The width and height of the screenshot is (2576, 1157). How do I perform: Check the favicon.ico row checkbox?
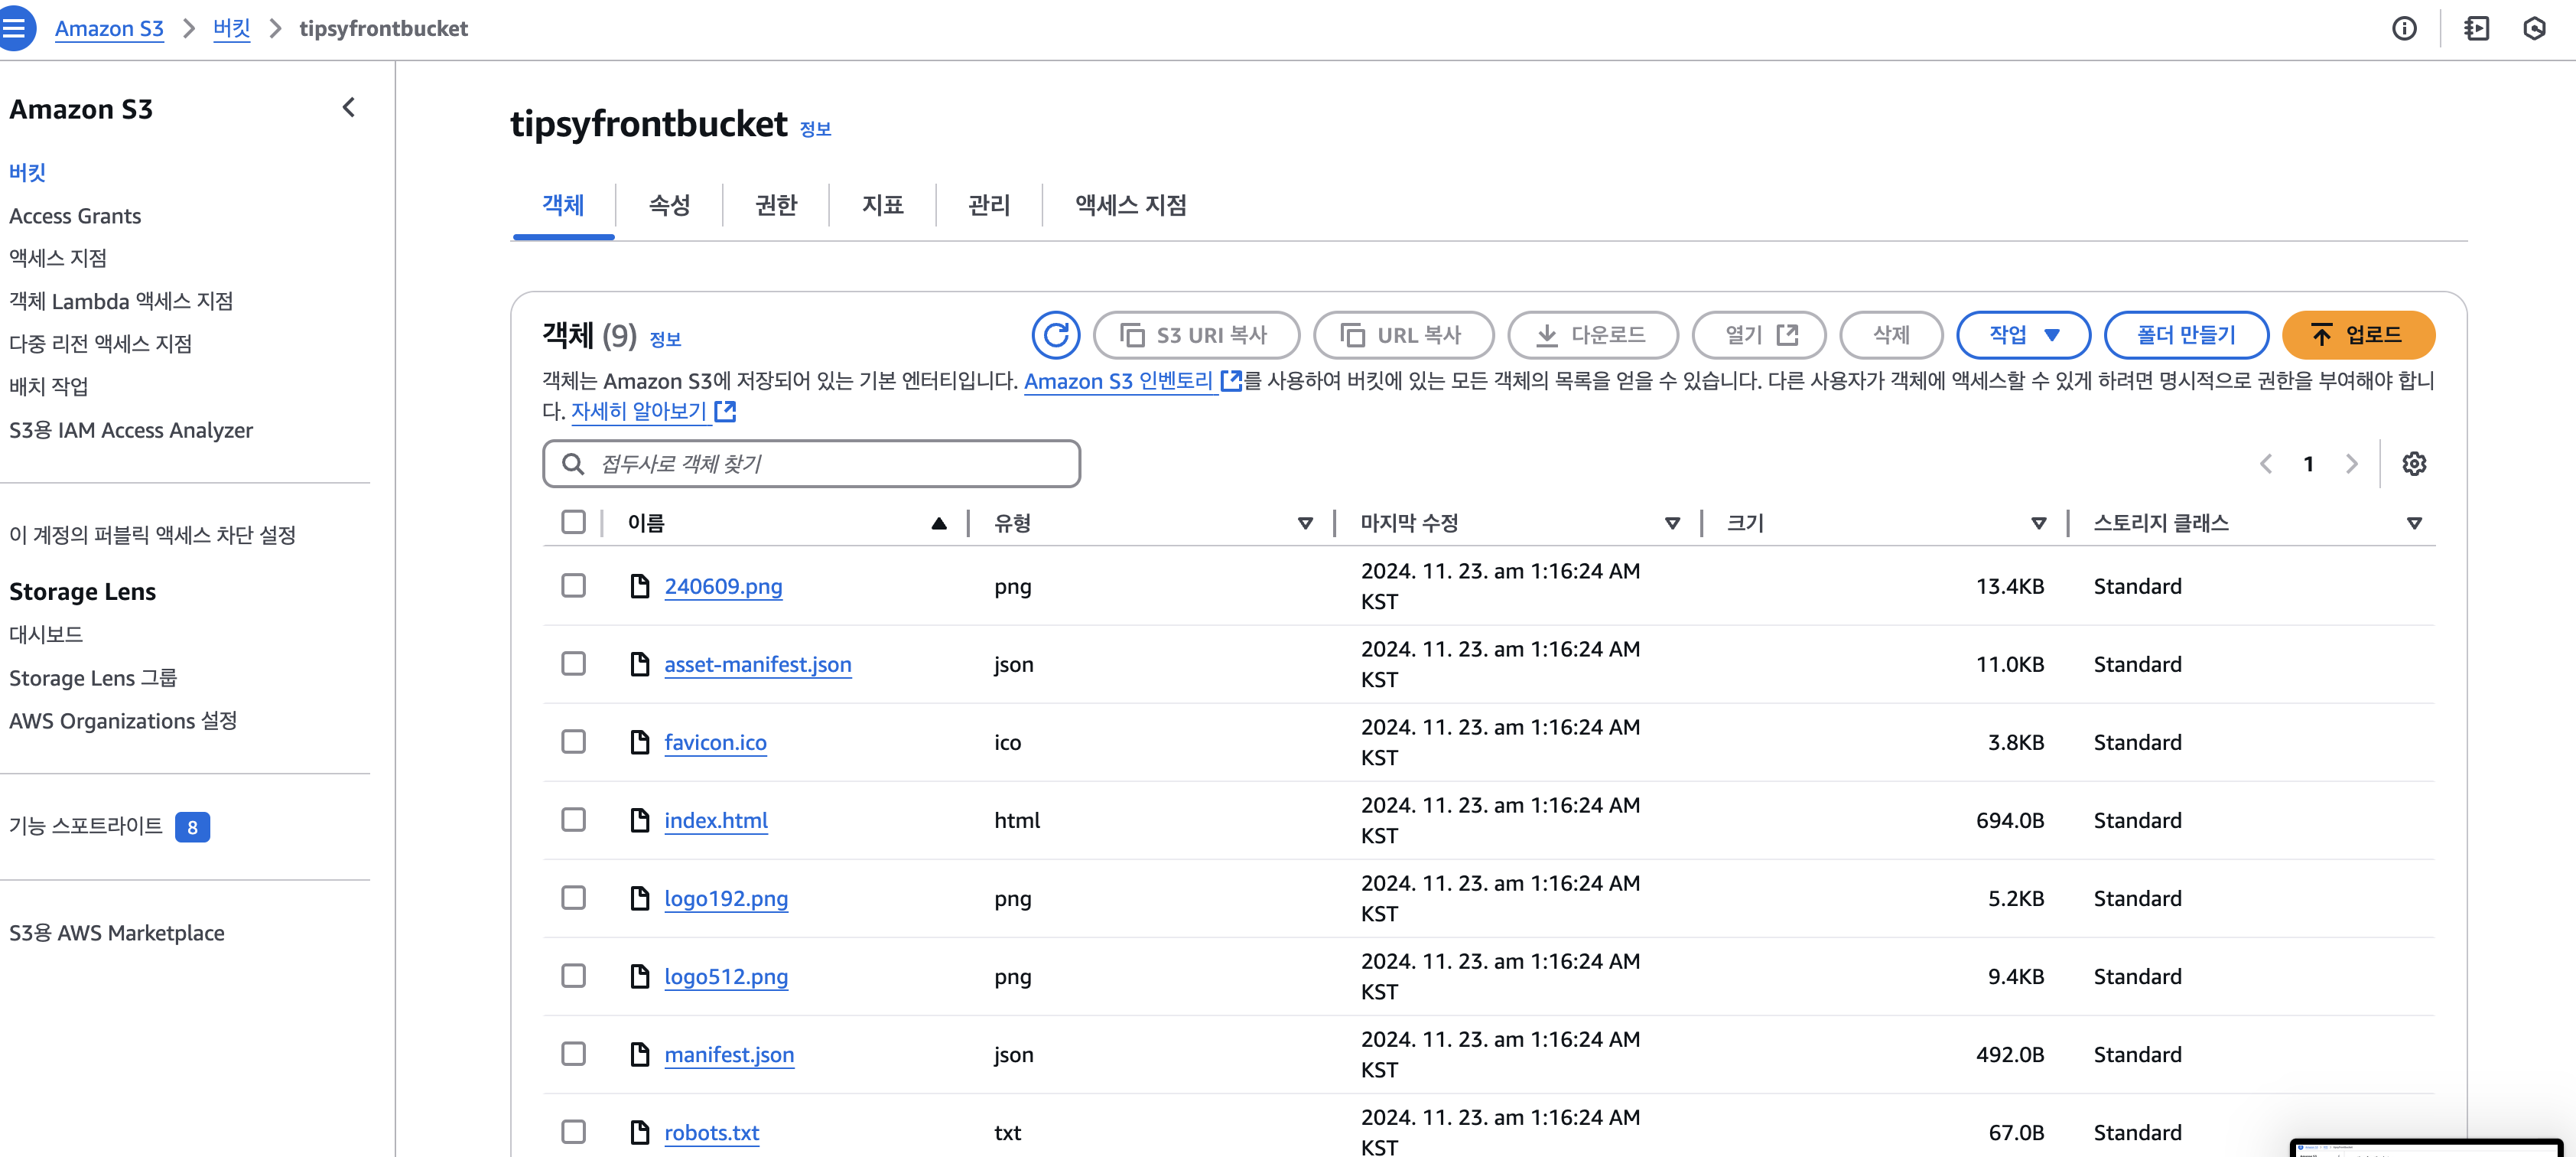pos(573,741)
